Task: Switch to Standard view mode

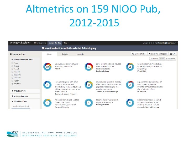Action: pos(154,59)
